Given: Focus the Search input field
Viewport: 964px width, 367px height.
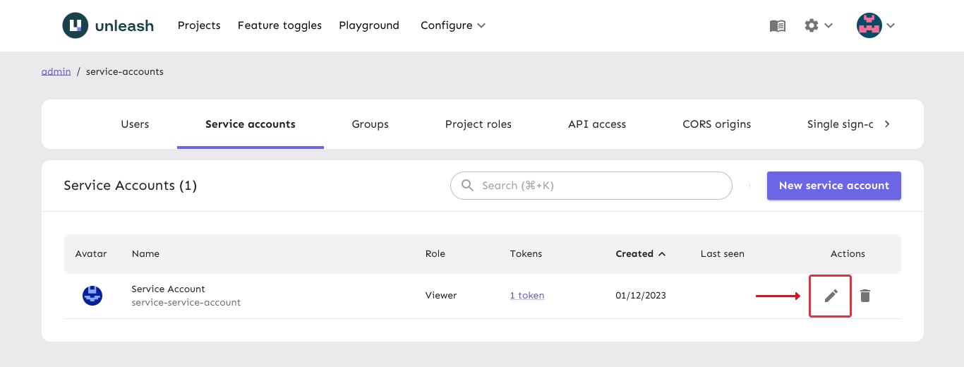Looking at the screenshot, I should 600,186.
